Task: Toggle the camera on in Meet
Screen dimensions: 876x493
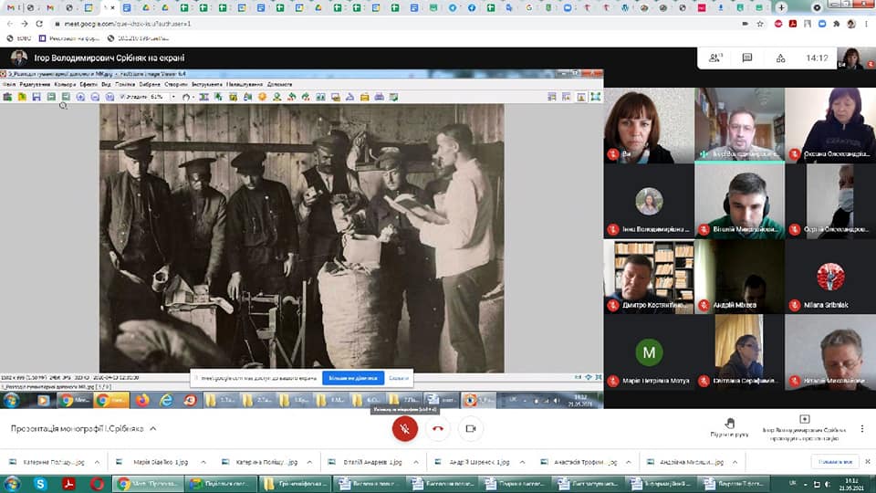Action: coord(471,428)
